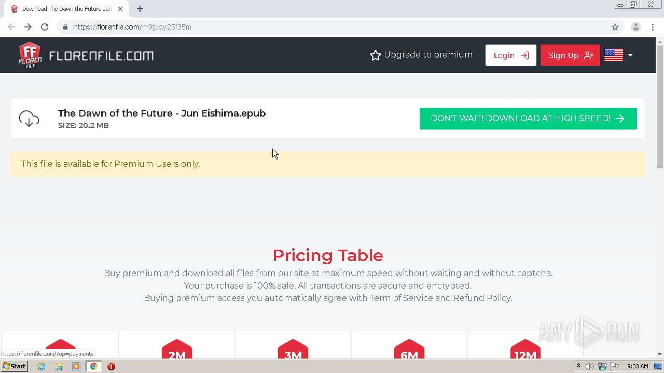Bookmark this page with star icon
This screenshot has width=664, height=373.
615,27
